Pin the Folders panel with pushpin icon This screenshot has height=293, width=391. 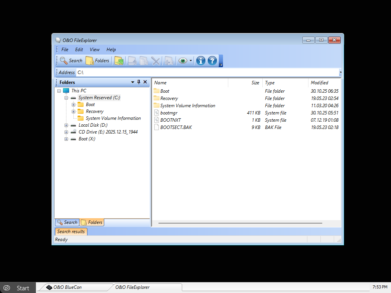139,82
